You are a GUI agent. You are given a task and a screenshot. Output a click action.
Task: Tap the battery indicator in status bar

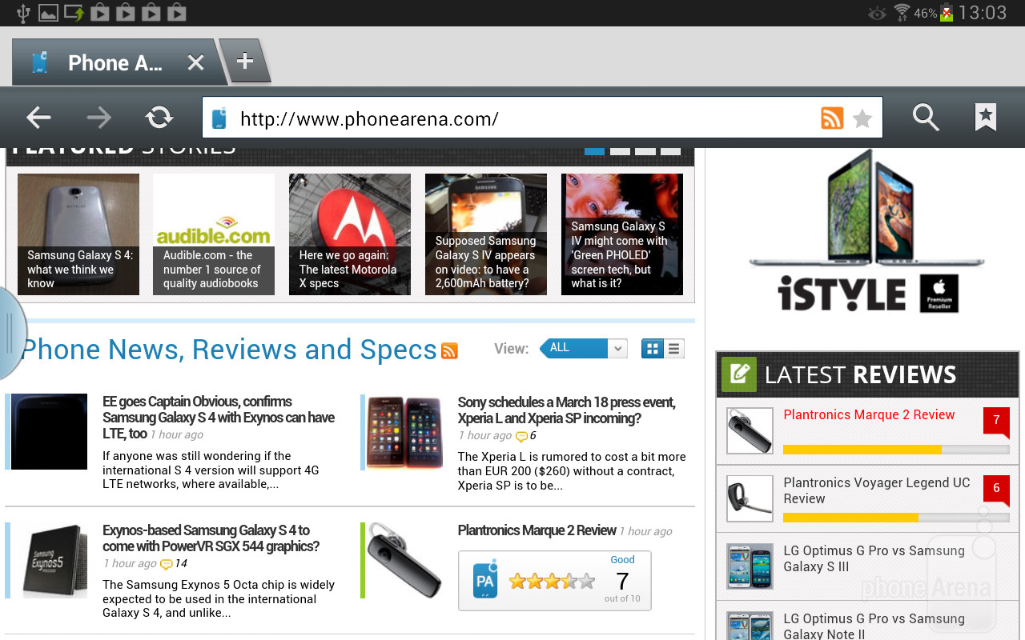(947, 13)
